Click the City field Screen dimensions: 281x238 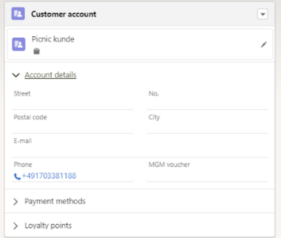pos(208,123)
